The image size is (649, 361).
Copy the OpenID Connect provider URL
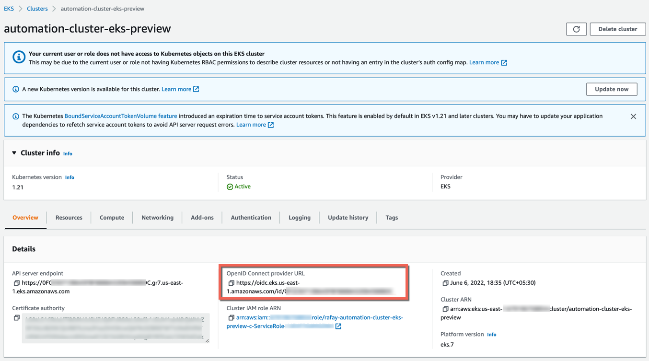point(231,283)
